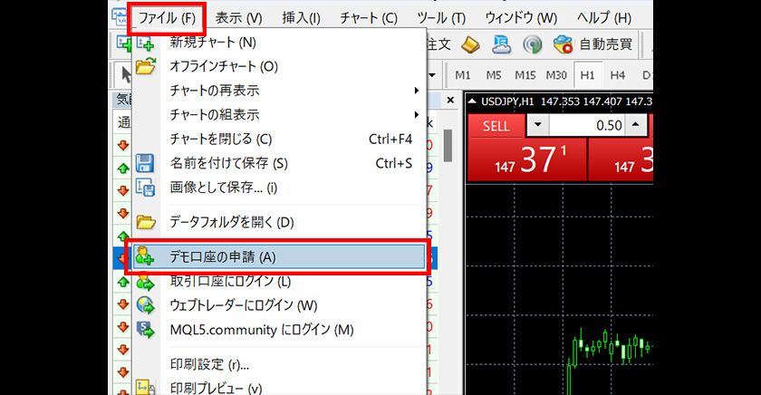
Task: Select the M5 timeframe
Action: [494, 75]
